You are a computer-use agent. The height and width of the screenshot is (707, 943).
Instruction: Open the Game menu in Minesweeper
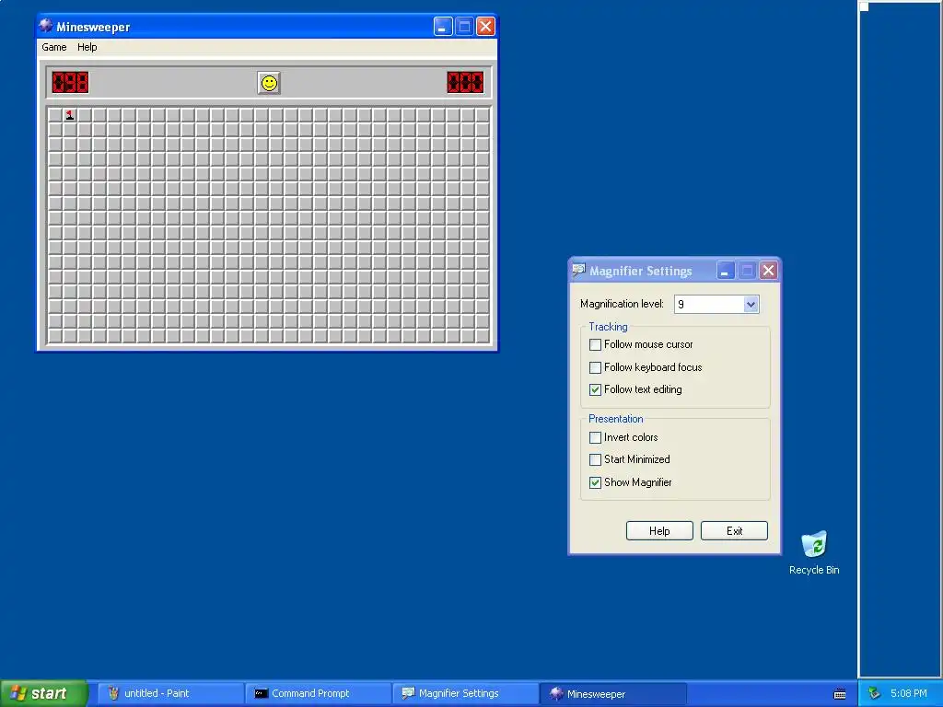point(54,47)
